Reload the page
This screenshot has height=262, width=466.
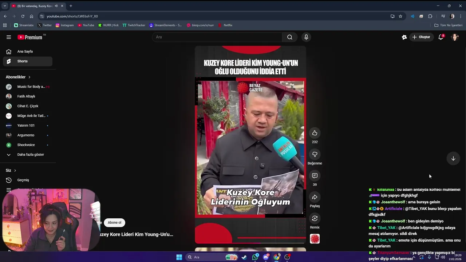point(23,16)
